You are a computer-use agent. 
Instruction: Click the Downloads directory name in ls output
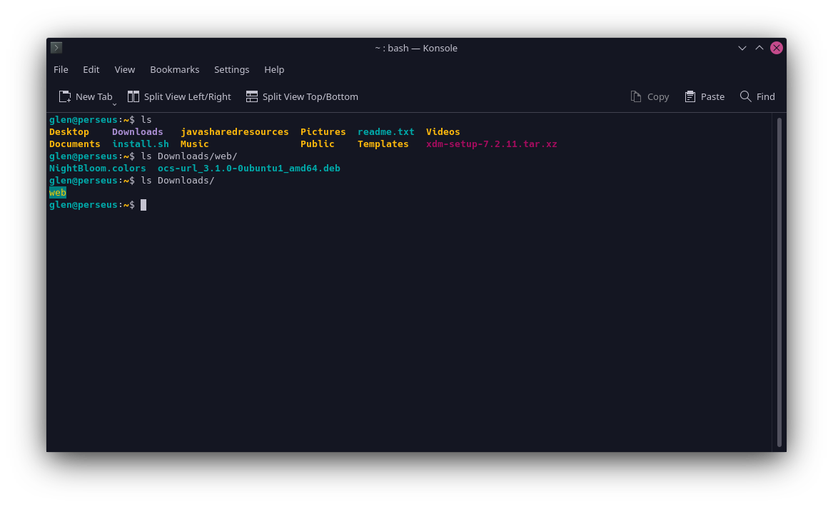pyautogui.click(x=138, y=132)
